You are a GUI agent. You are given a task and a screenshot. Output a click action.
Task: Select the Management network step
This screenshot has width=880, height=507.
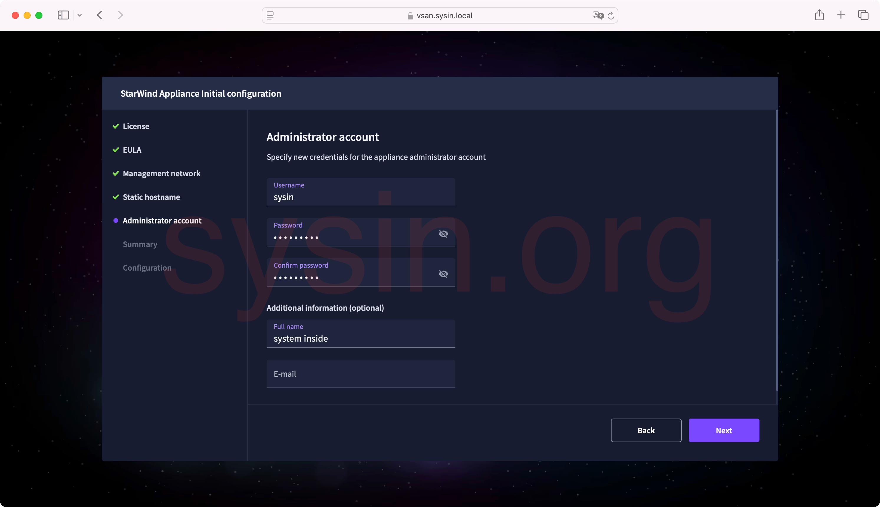162,173
